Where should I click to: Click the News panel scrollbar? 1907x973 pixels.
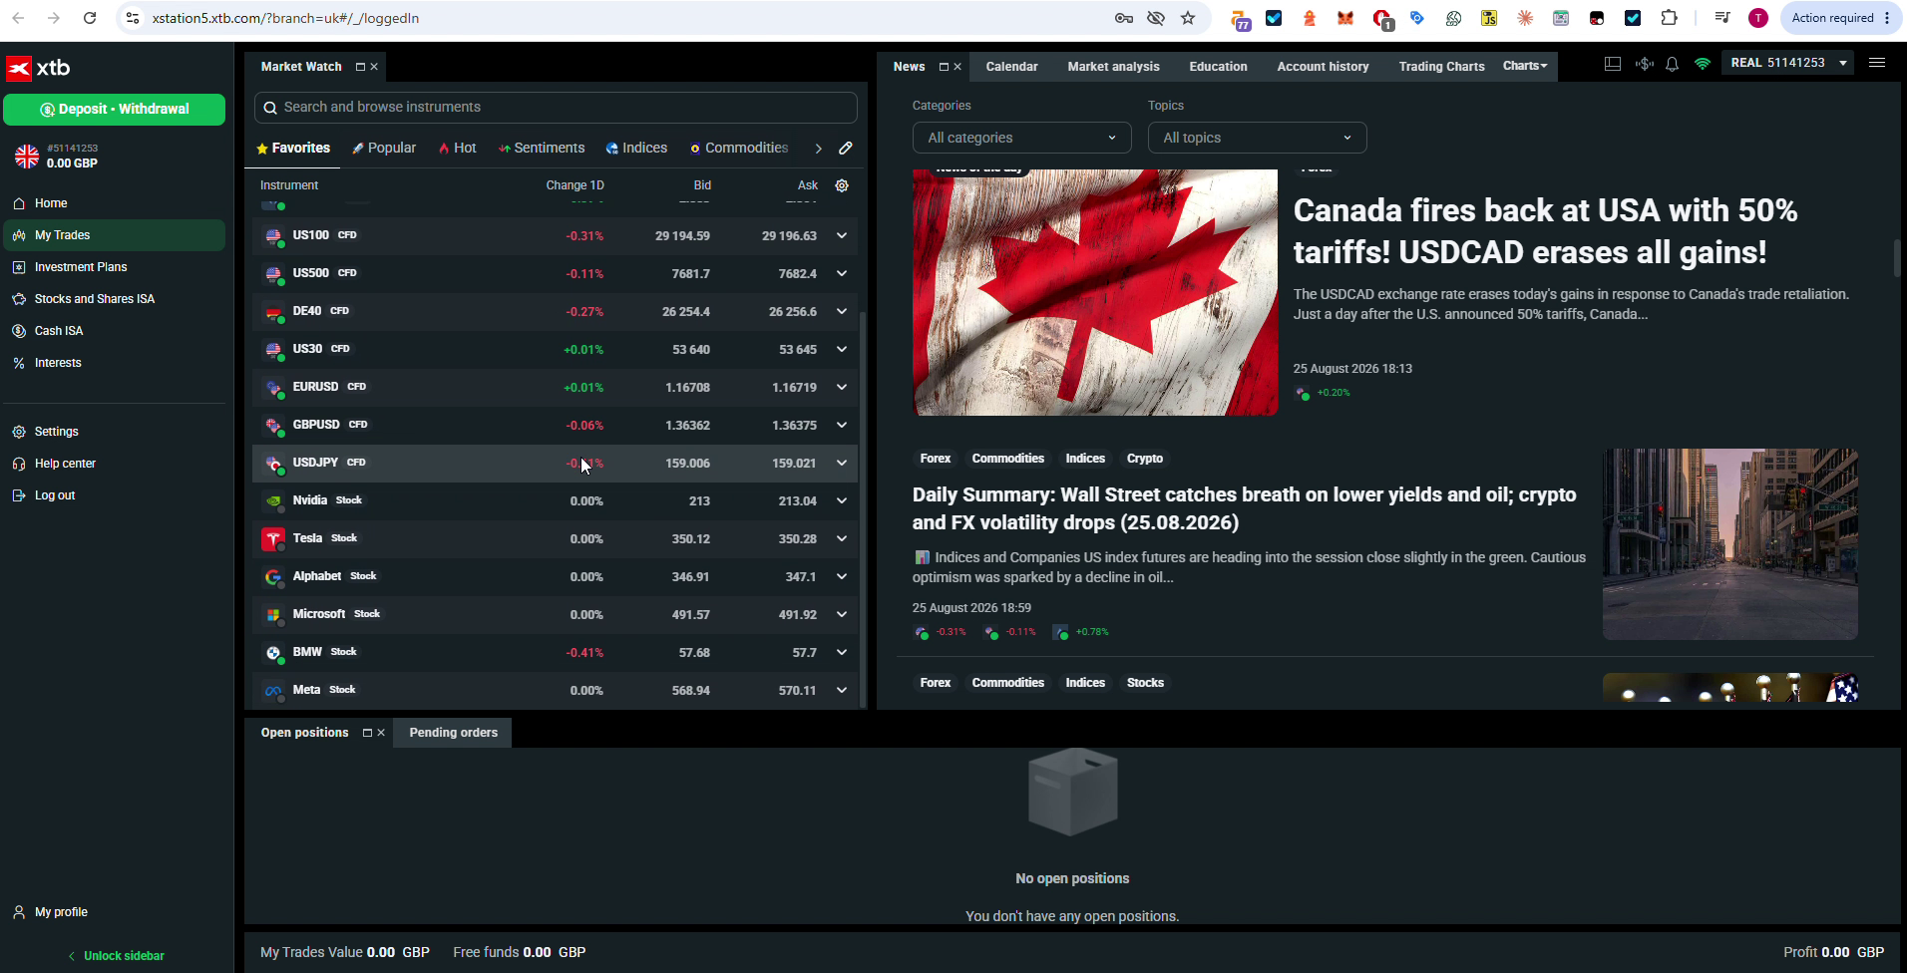[1896, 258]
